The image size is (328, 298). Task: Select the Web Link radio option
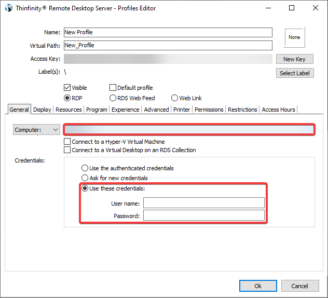point(174,98)
